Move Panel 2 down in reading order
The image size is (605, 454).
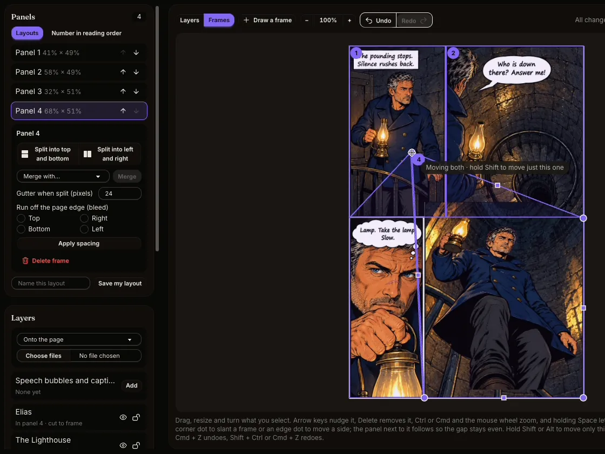point(136,72)
